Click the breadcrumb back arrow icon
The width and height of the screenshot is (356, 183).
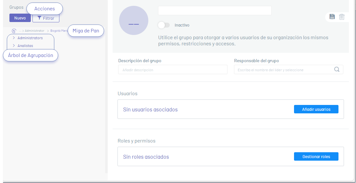[14, 31]
